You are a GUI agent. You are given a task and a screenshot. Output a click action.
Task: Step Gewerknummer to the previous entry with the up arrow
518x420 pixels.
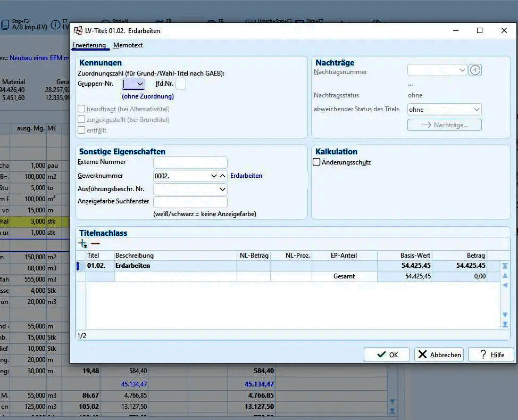click(x=223, y=176)
